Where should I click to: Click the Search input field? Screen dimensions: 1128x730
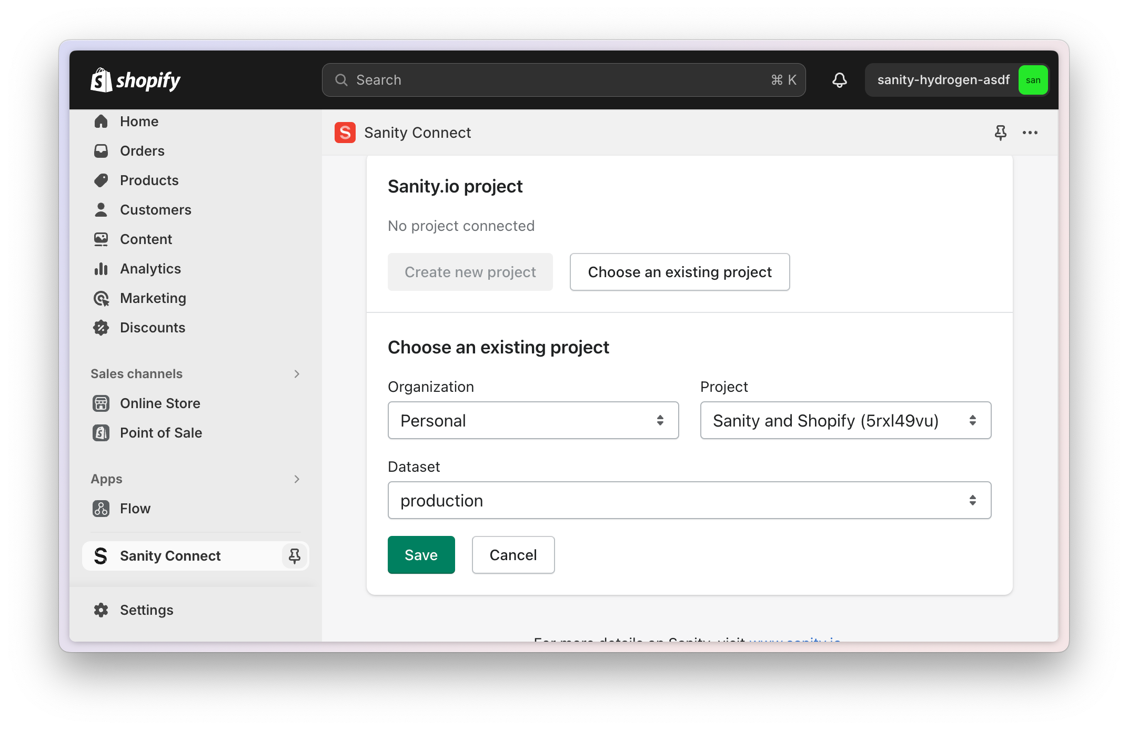pyautogui.click(x=564, y=80)
